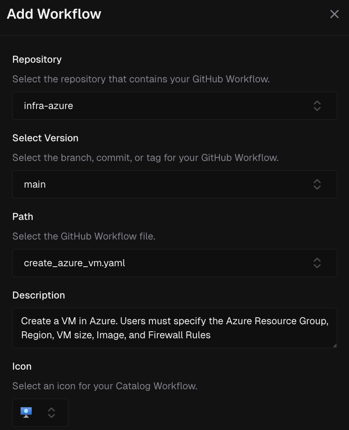
Task: Click the branch, commit, or tag helper text
Action: (x=145, y=158)
